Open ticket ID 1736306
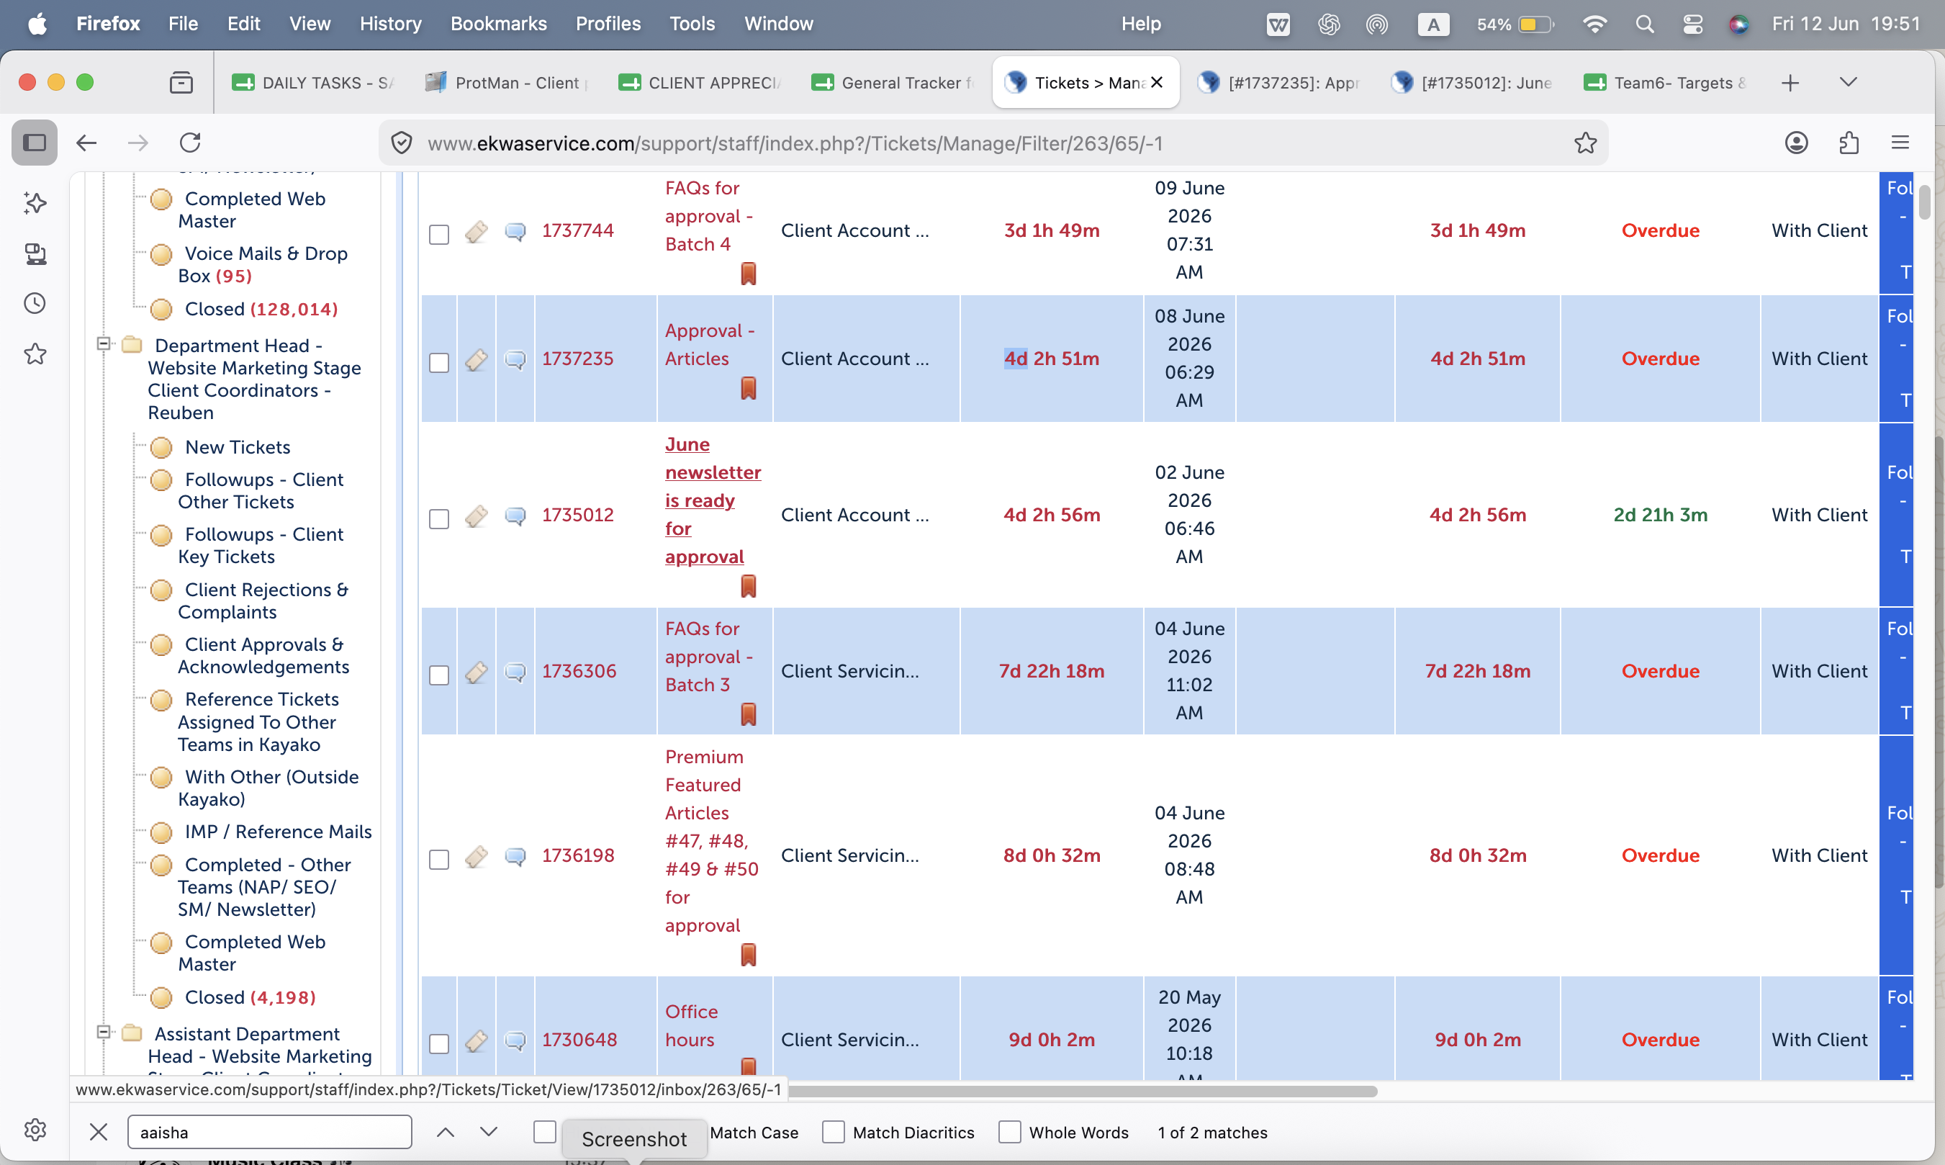The image size is (1945, 1165). (x=579, y=671)
